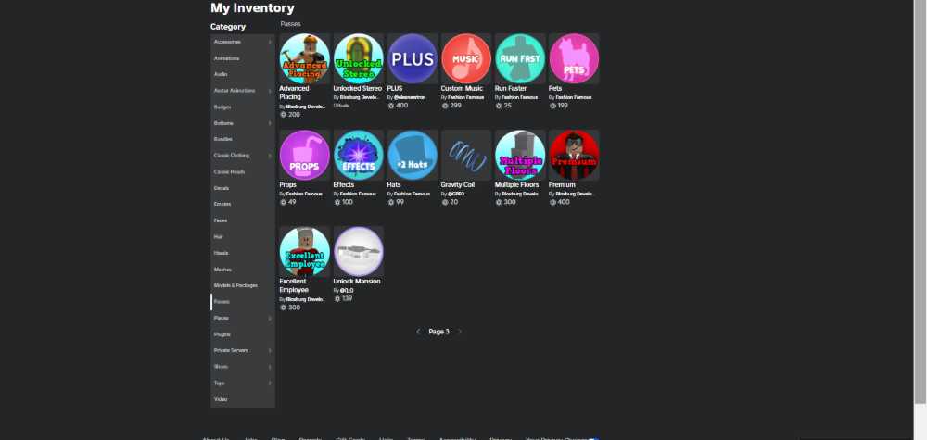Expand the Accessories category arrow
The height and width of the screenshot is (440, 927).
click(270, 42)
